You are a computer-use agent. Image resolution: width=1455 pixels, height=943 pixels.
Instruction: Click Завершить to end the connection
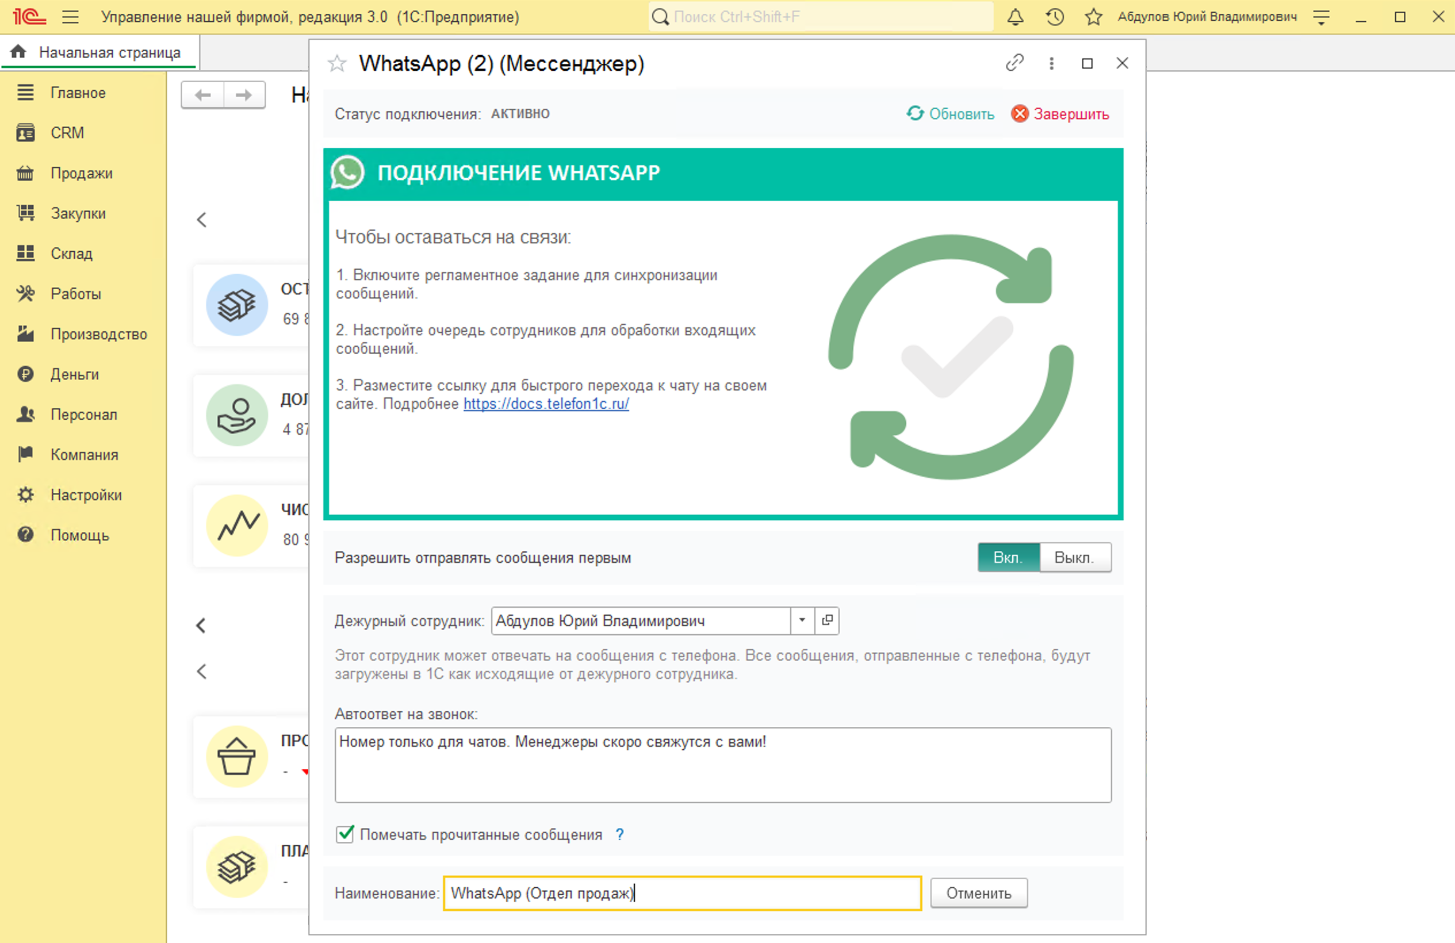click(x=1060, y=114)
